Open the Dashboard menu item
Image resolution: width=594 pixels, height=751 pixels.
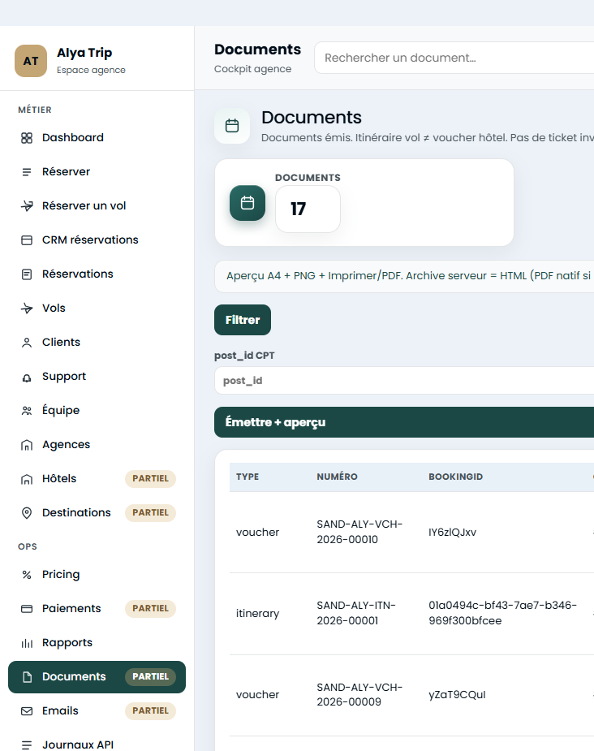pyautogui.click(x=97, y=138)
